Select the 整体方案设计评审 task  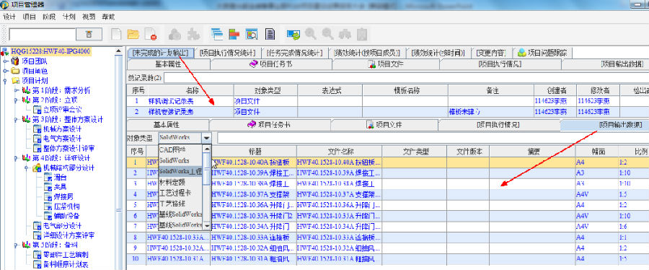click(x=69, y=148)
